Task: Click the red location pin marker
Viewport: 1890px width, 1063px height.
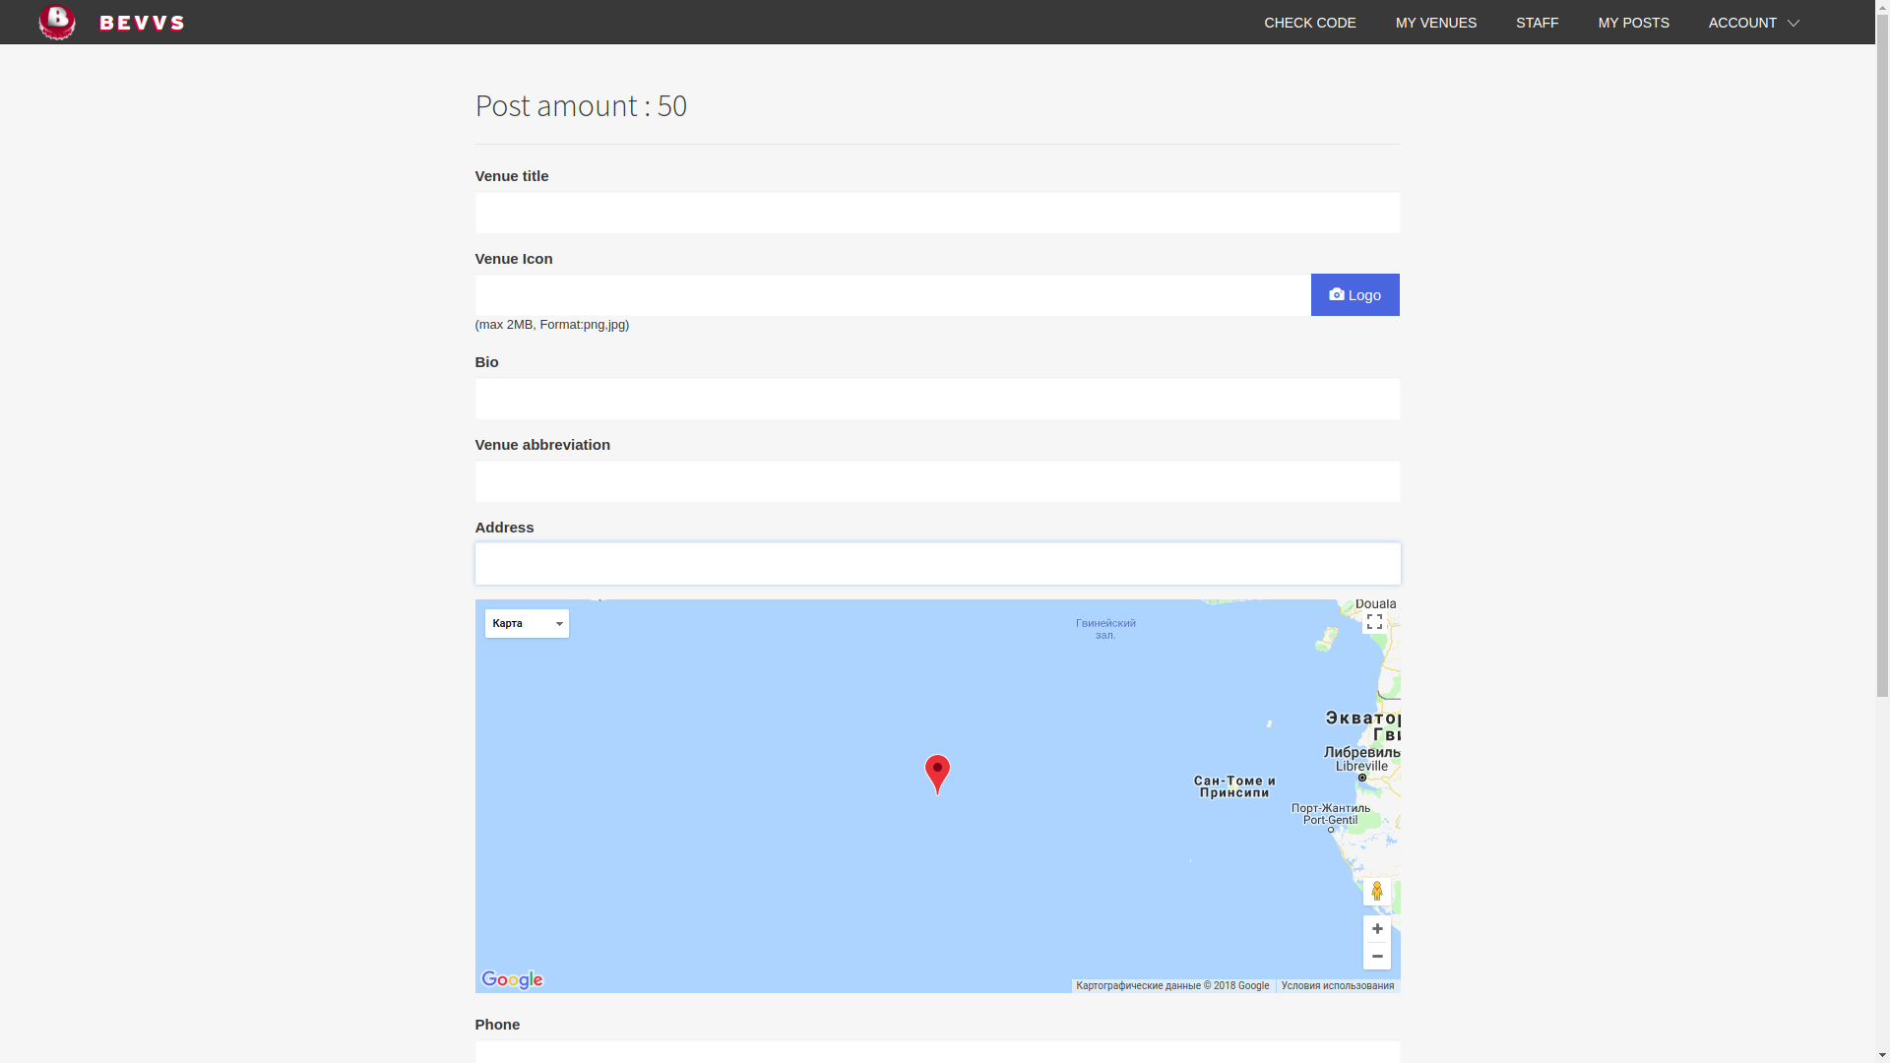Action: point(937,774)
